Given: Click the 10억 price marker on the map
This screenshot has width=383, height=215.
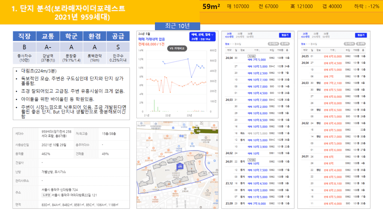Looking at the screenshot, I should pyautogui.click(x=180, y=167).
